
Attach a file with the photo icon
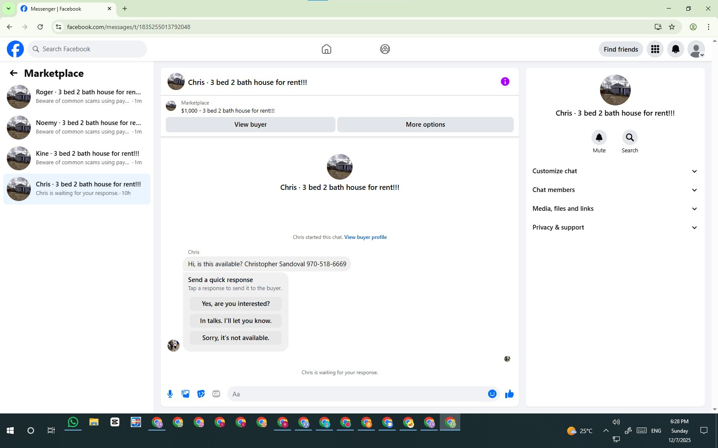(x=185, y=394)
